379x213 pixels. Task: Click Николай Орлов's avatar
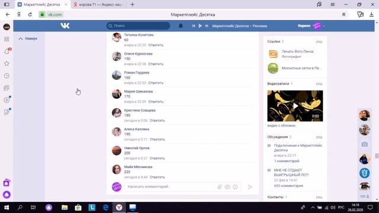(x=117, y=150)
